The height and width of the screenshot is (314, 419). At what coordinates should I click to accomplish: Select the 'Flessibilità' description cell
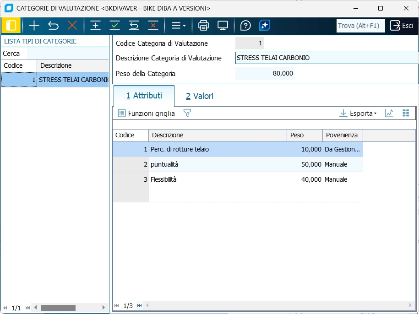pyautogui.click(x=218, y=179)
